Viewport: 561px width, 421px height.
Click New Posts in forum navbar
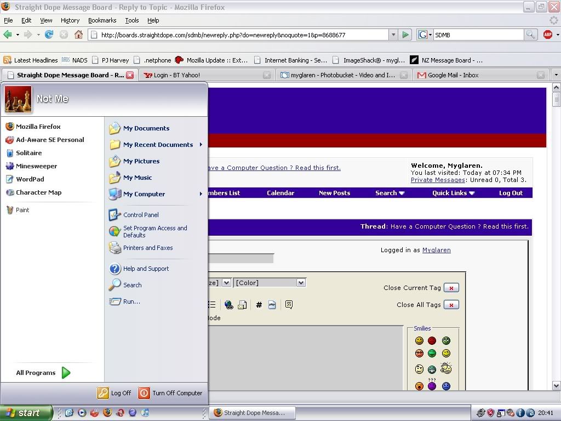(x=335, y=193)
